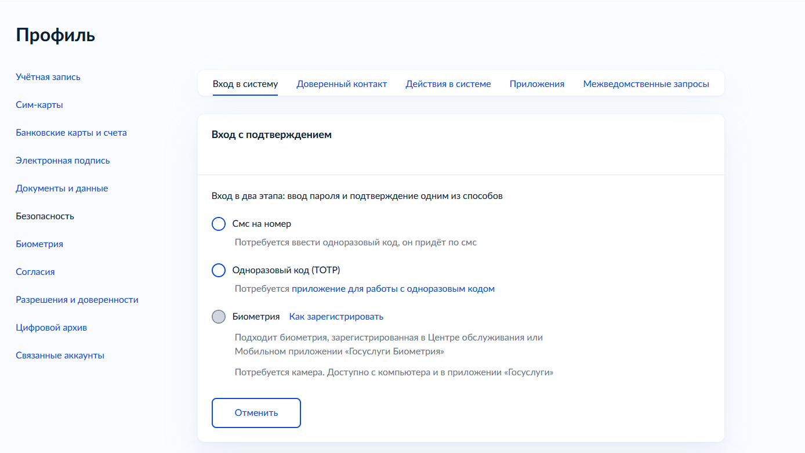Screen dimensions: 805x453
Task: Open "Связанные аккаунты" in the sidebar
Action: click(60, 356)
